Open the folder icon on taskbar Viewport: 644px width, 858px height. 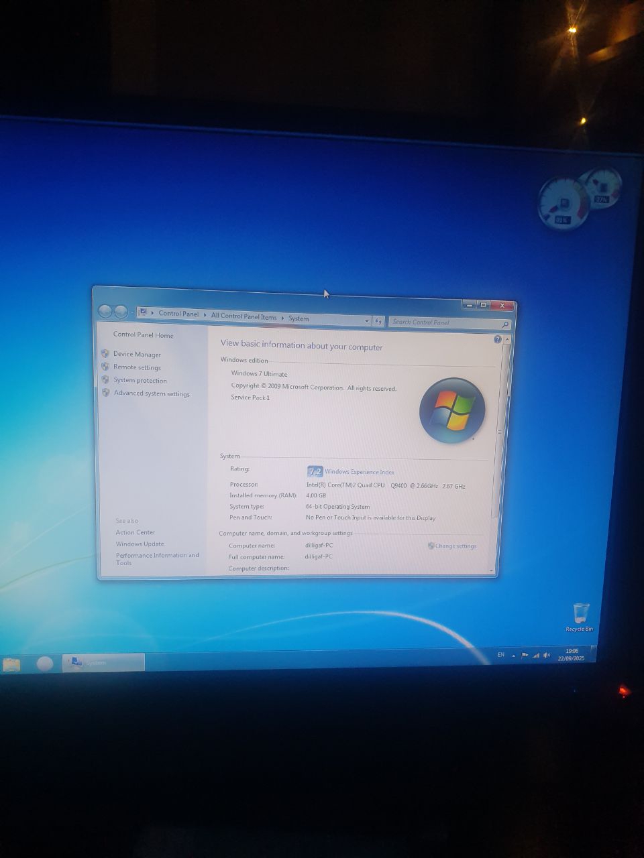point(11,664)
